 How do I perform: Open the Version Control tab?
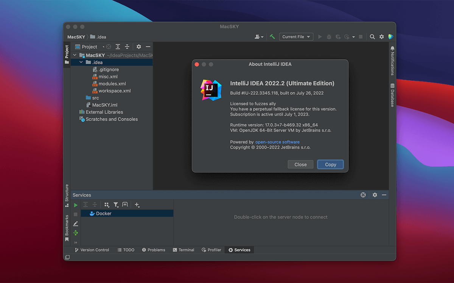tap(92, 250)
